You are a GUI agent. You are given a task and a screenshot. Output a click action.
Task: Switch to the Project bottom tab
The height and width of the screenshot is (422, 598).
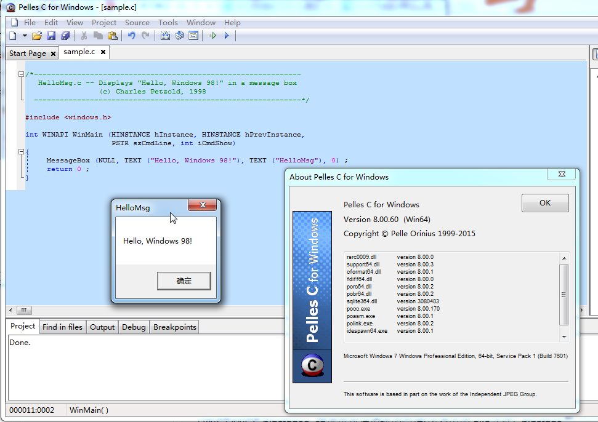(x=23, y=326)
